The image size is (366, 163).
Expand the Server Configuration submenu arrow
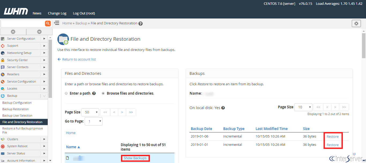(44, 39)
